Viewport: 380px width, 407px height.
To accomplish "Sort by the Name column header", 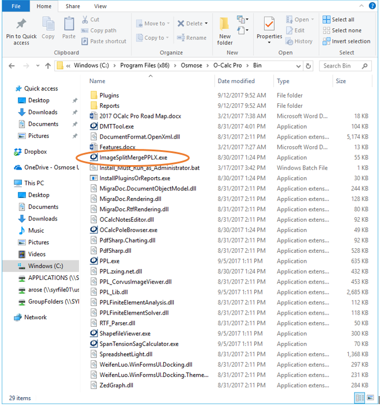I will pyautogui.click(x=97, y=81).
